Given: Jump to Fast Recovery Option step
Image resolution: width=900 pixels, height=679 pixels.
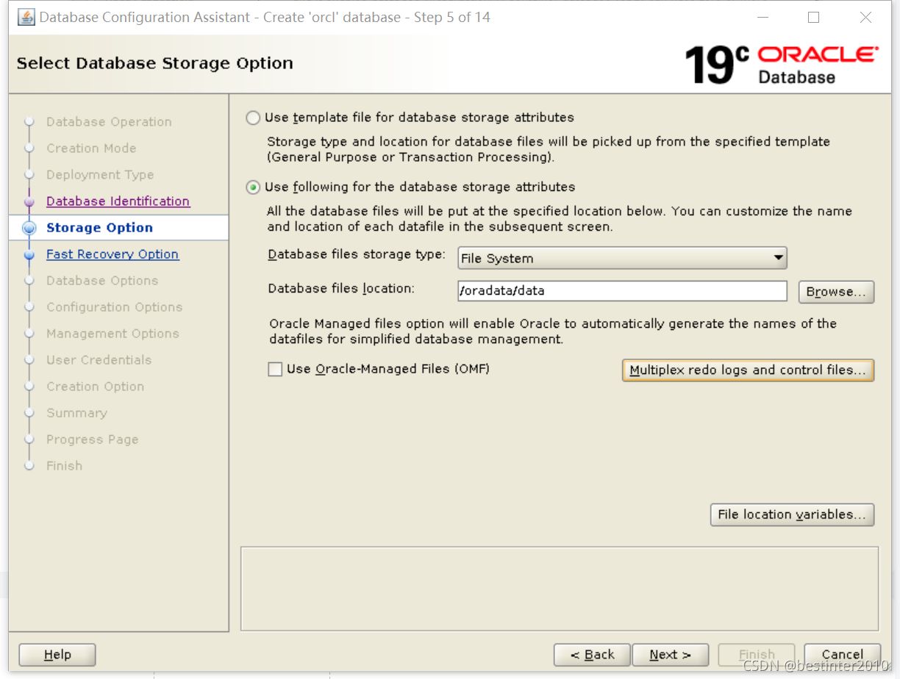Looking at the screenshot, I should tap(113, 254).
